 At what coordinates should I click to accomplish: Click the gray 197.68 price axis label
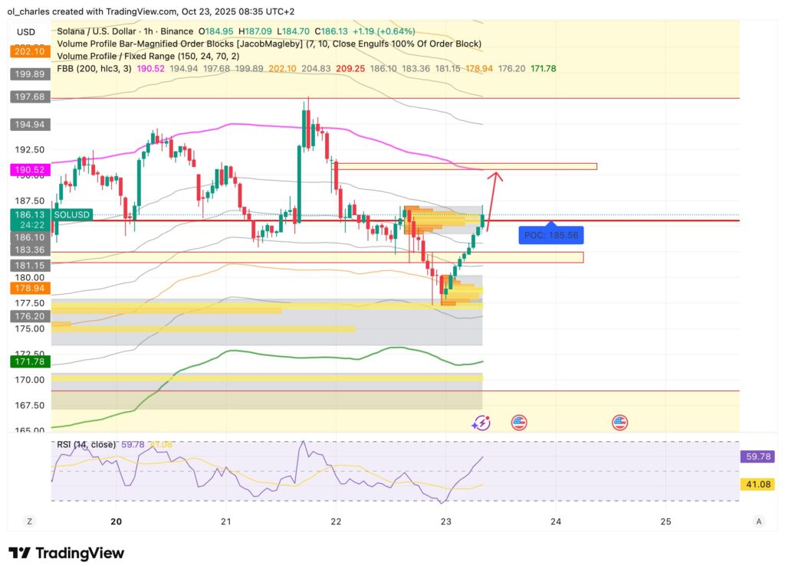tap(29, 97)
